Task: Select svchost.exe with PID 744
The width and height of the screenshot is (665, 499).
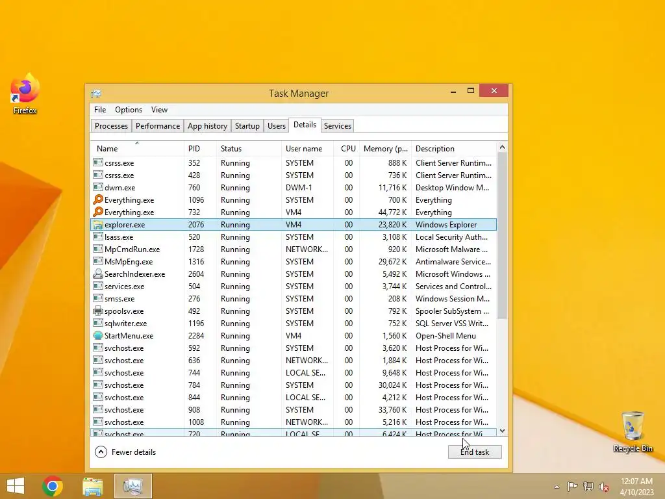Action: (293, 372)
